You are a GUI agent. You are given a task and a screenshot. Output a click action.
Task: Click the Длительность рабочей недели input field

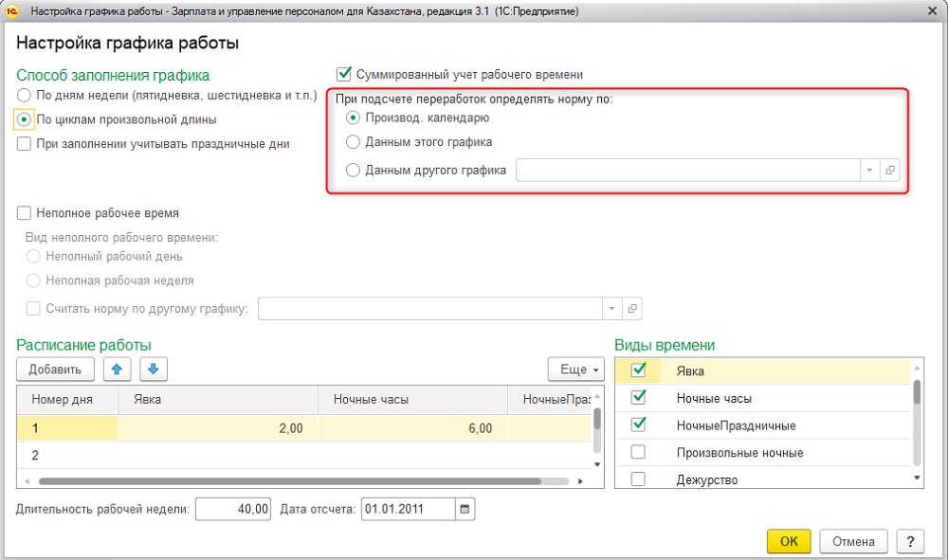[x=233, y=509]
